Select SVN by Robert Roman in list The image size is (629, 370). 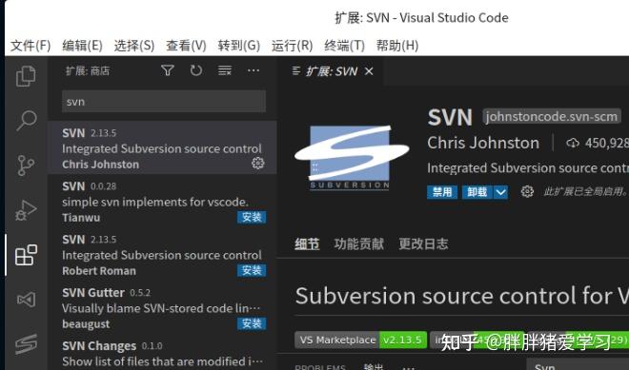coord(162,254)
